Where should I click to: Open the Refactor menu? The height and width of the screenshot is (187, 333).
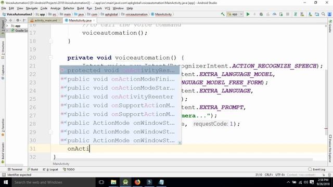pyautogui.click(x=69, y=8)
